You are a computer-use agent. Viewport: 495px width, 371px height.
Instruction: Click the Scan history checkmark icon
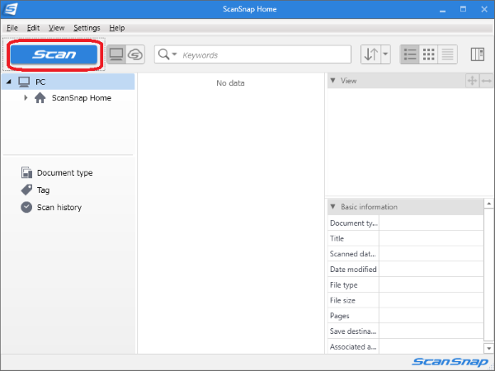coord(26,207)
